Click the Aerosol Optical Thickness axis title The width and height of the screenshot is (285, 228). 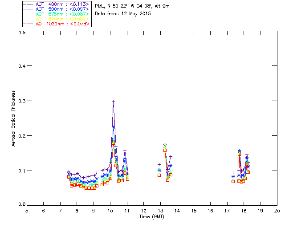(13, 118)
